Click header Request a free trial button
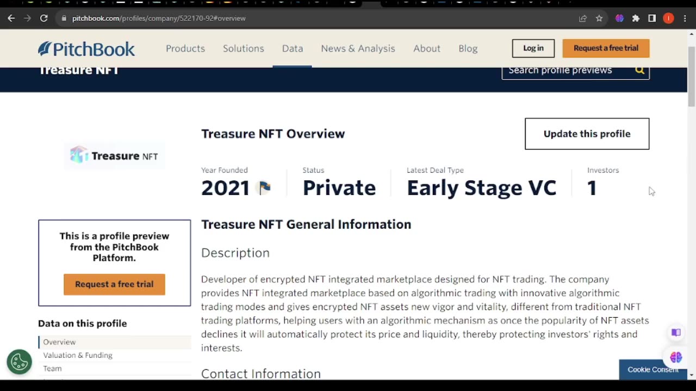Viewport: 696px width, 391px height. pyautogui.click(x=606, y=48)
